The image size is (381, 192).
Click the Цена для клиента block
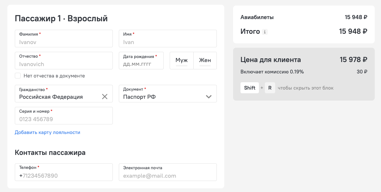pyautogui.click(x=304, y=74)
